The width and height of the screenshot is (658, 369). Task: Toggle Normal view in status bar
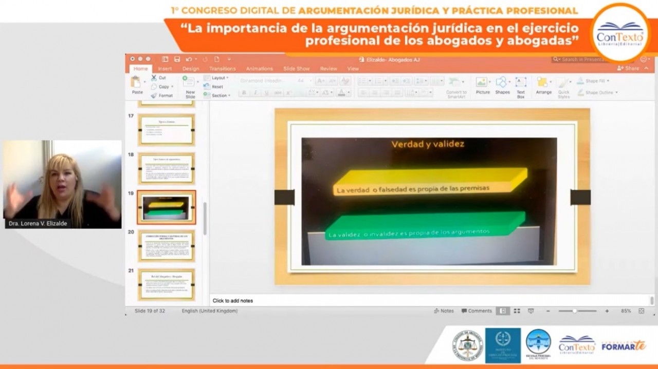pyautogui.click(x=502, y=311)
